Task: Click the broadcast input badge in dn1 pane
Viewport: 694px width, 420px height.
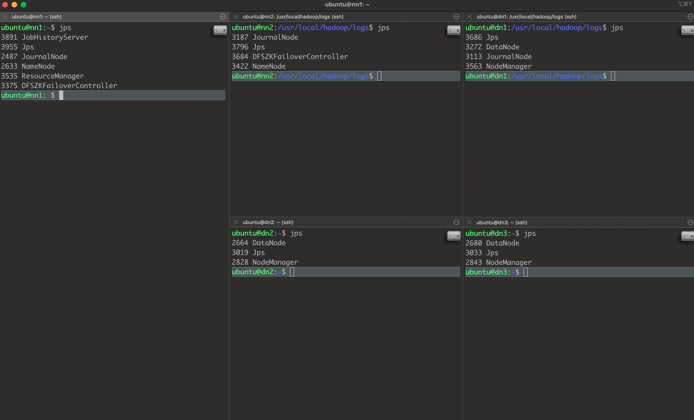Action: pos(687,30)
